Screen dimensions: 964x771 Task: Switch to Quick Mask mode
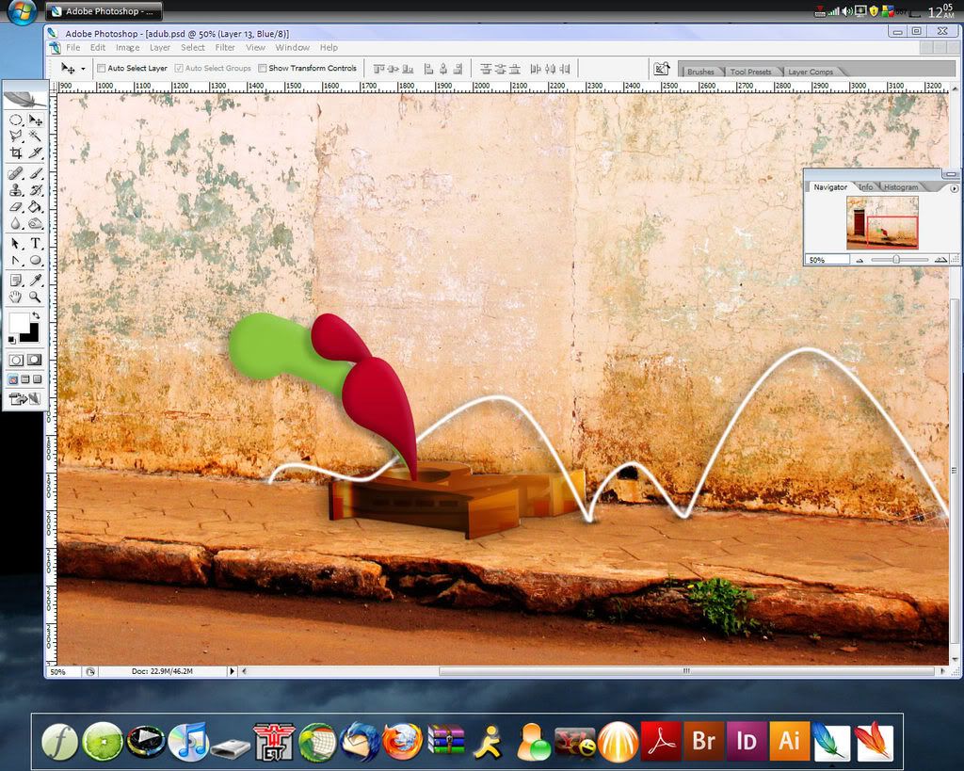35,360
